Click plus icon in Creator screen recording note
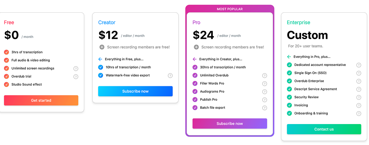 tap(102, 47)
